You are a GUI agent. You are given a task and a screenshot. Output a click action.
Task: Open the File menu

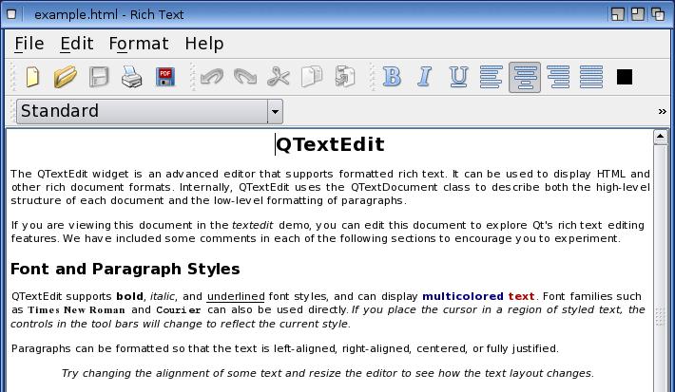(29, 44)
